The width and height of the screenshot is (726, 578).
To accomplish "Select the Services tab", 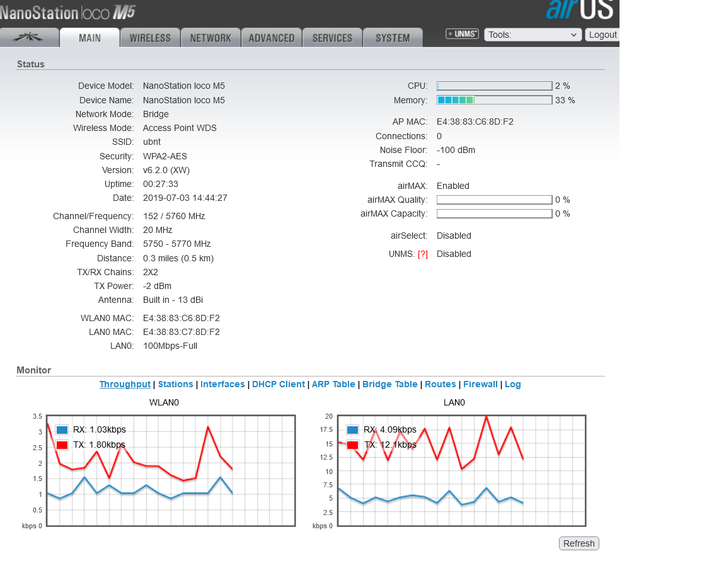I will tap(332, 38).
